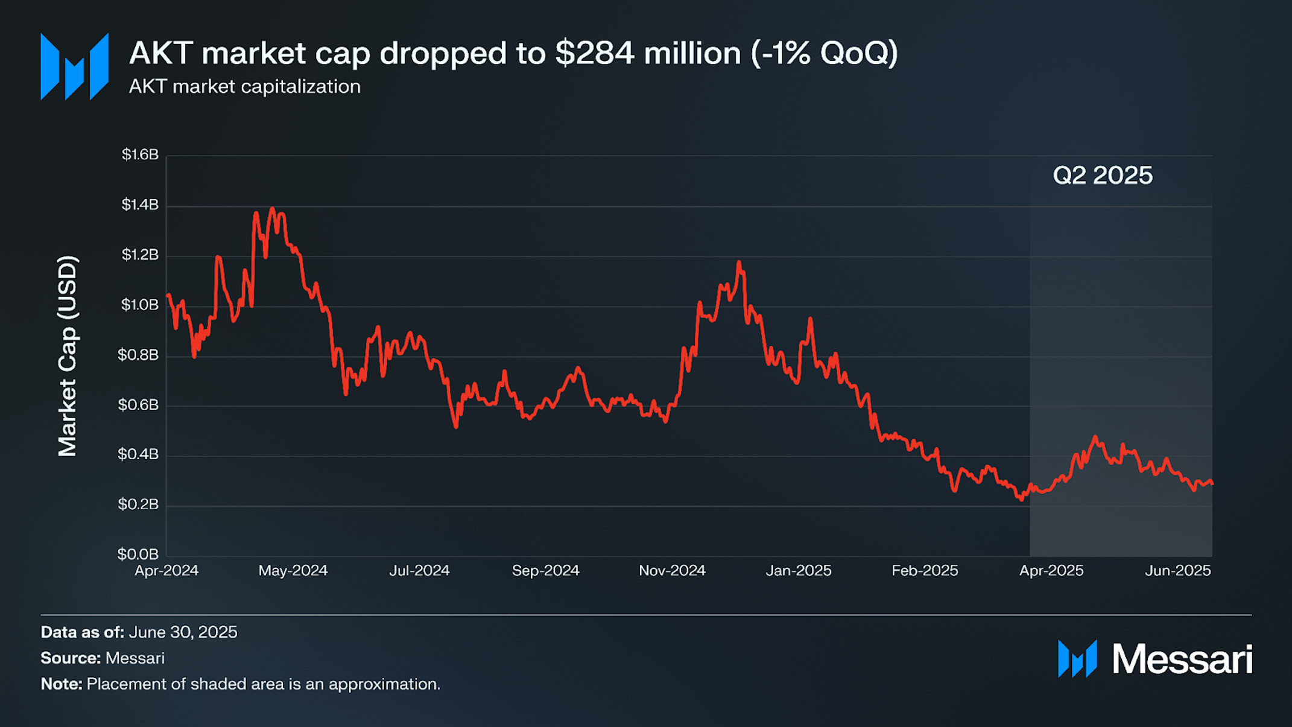Viewport: 1292px width, 727px height.
Task: Click the $0.0B y-axis label
Action: tap(138, 554)
